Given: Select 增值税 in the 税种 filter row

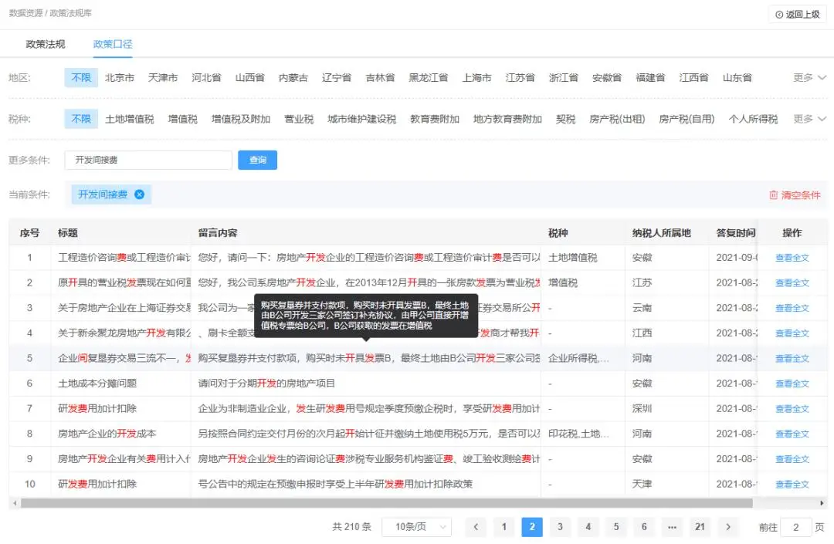Looking at the screenshot, I should coord(182,119).
